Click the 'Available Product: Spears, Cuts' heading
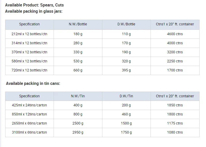The image size is (206, 147). (34, 5)
